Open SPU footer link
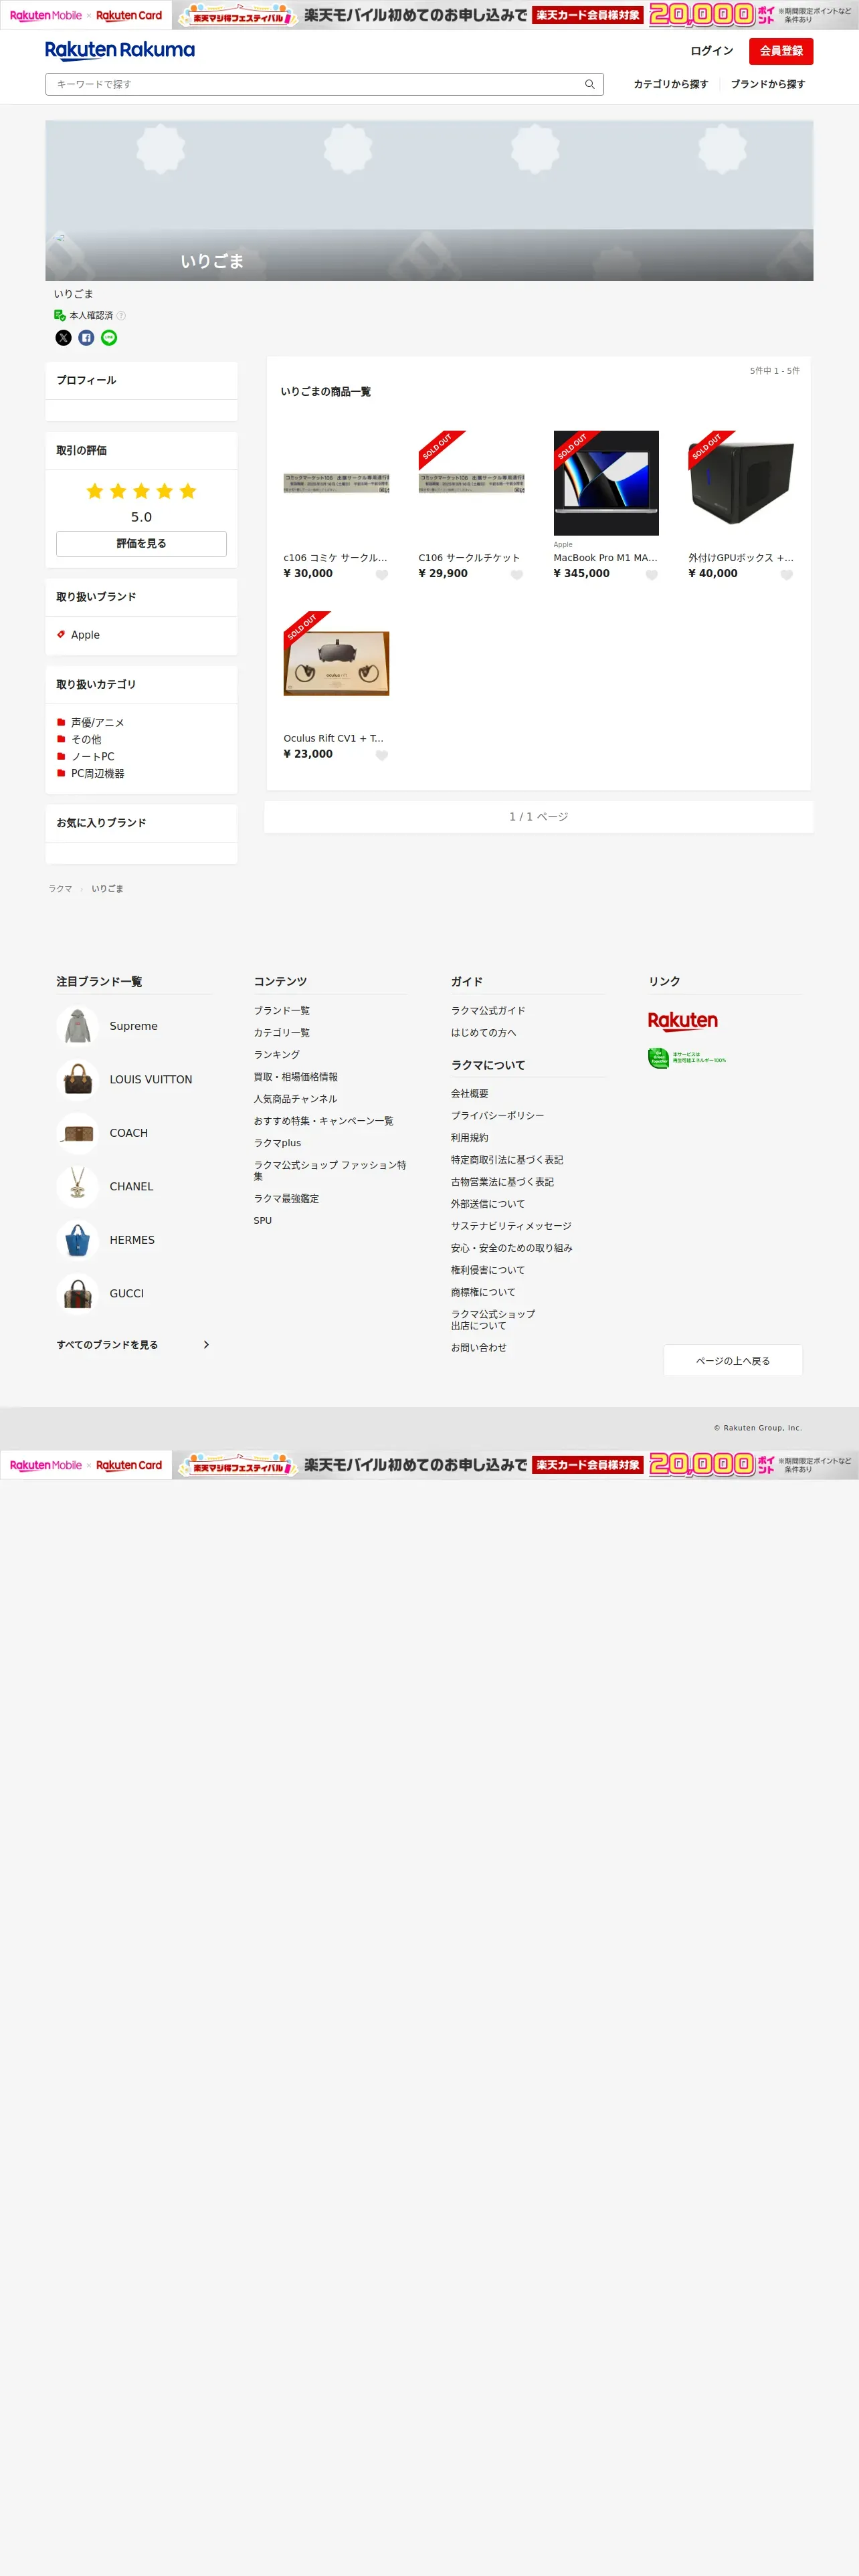 point(262,1221)
